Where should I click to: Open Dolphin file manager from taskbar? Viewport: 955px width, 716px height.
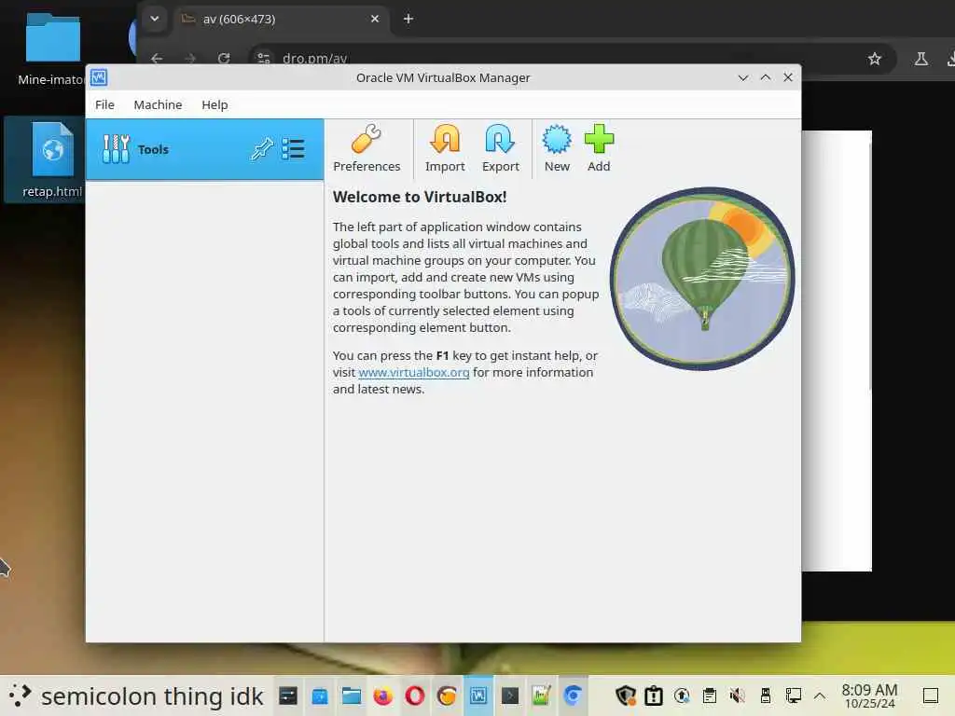352,695
